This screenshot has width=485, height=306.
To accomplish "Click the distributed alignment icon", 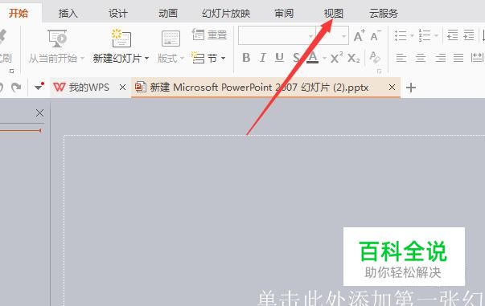I will point(477,58).
